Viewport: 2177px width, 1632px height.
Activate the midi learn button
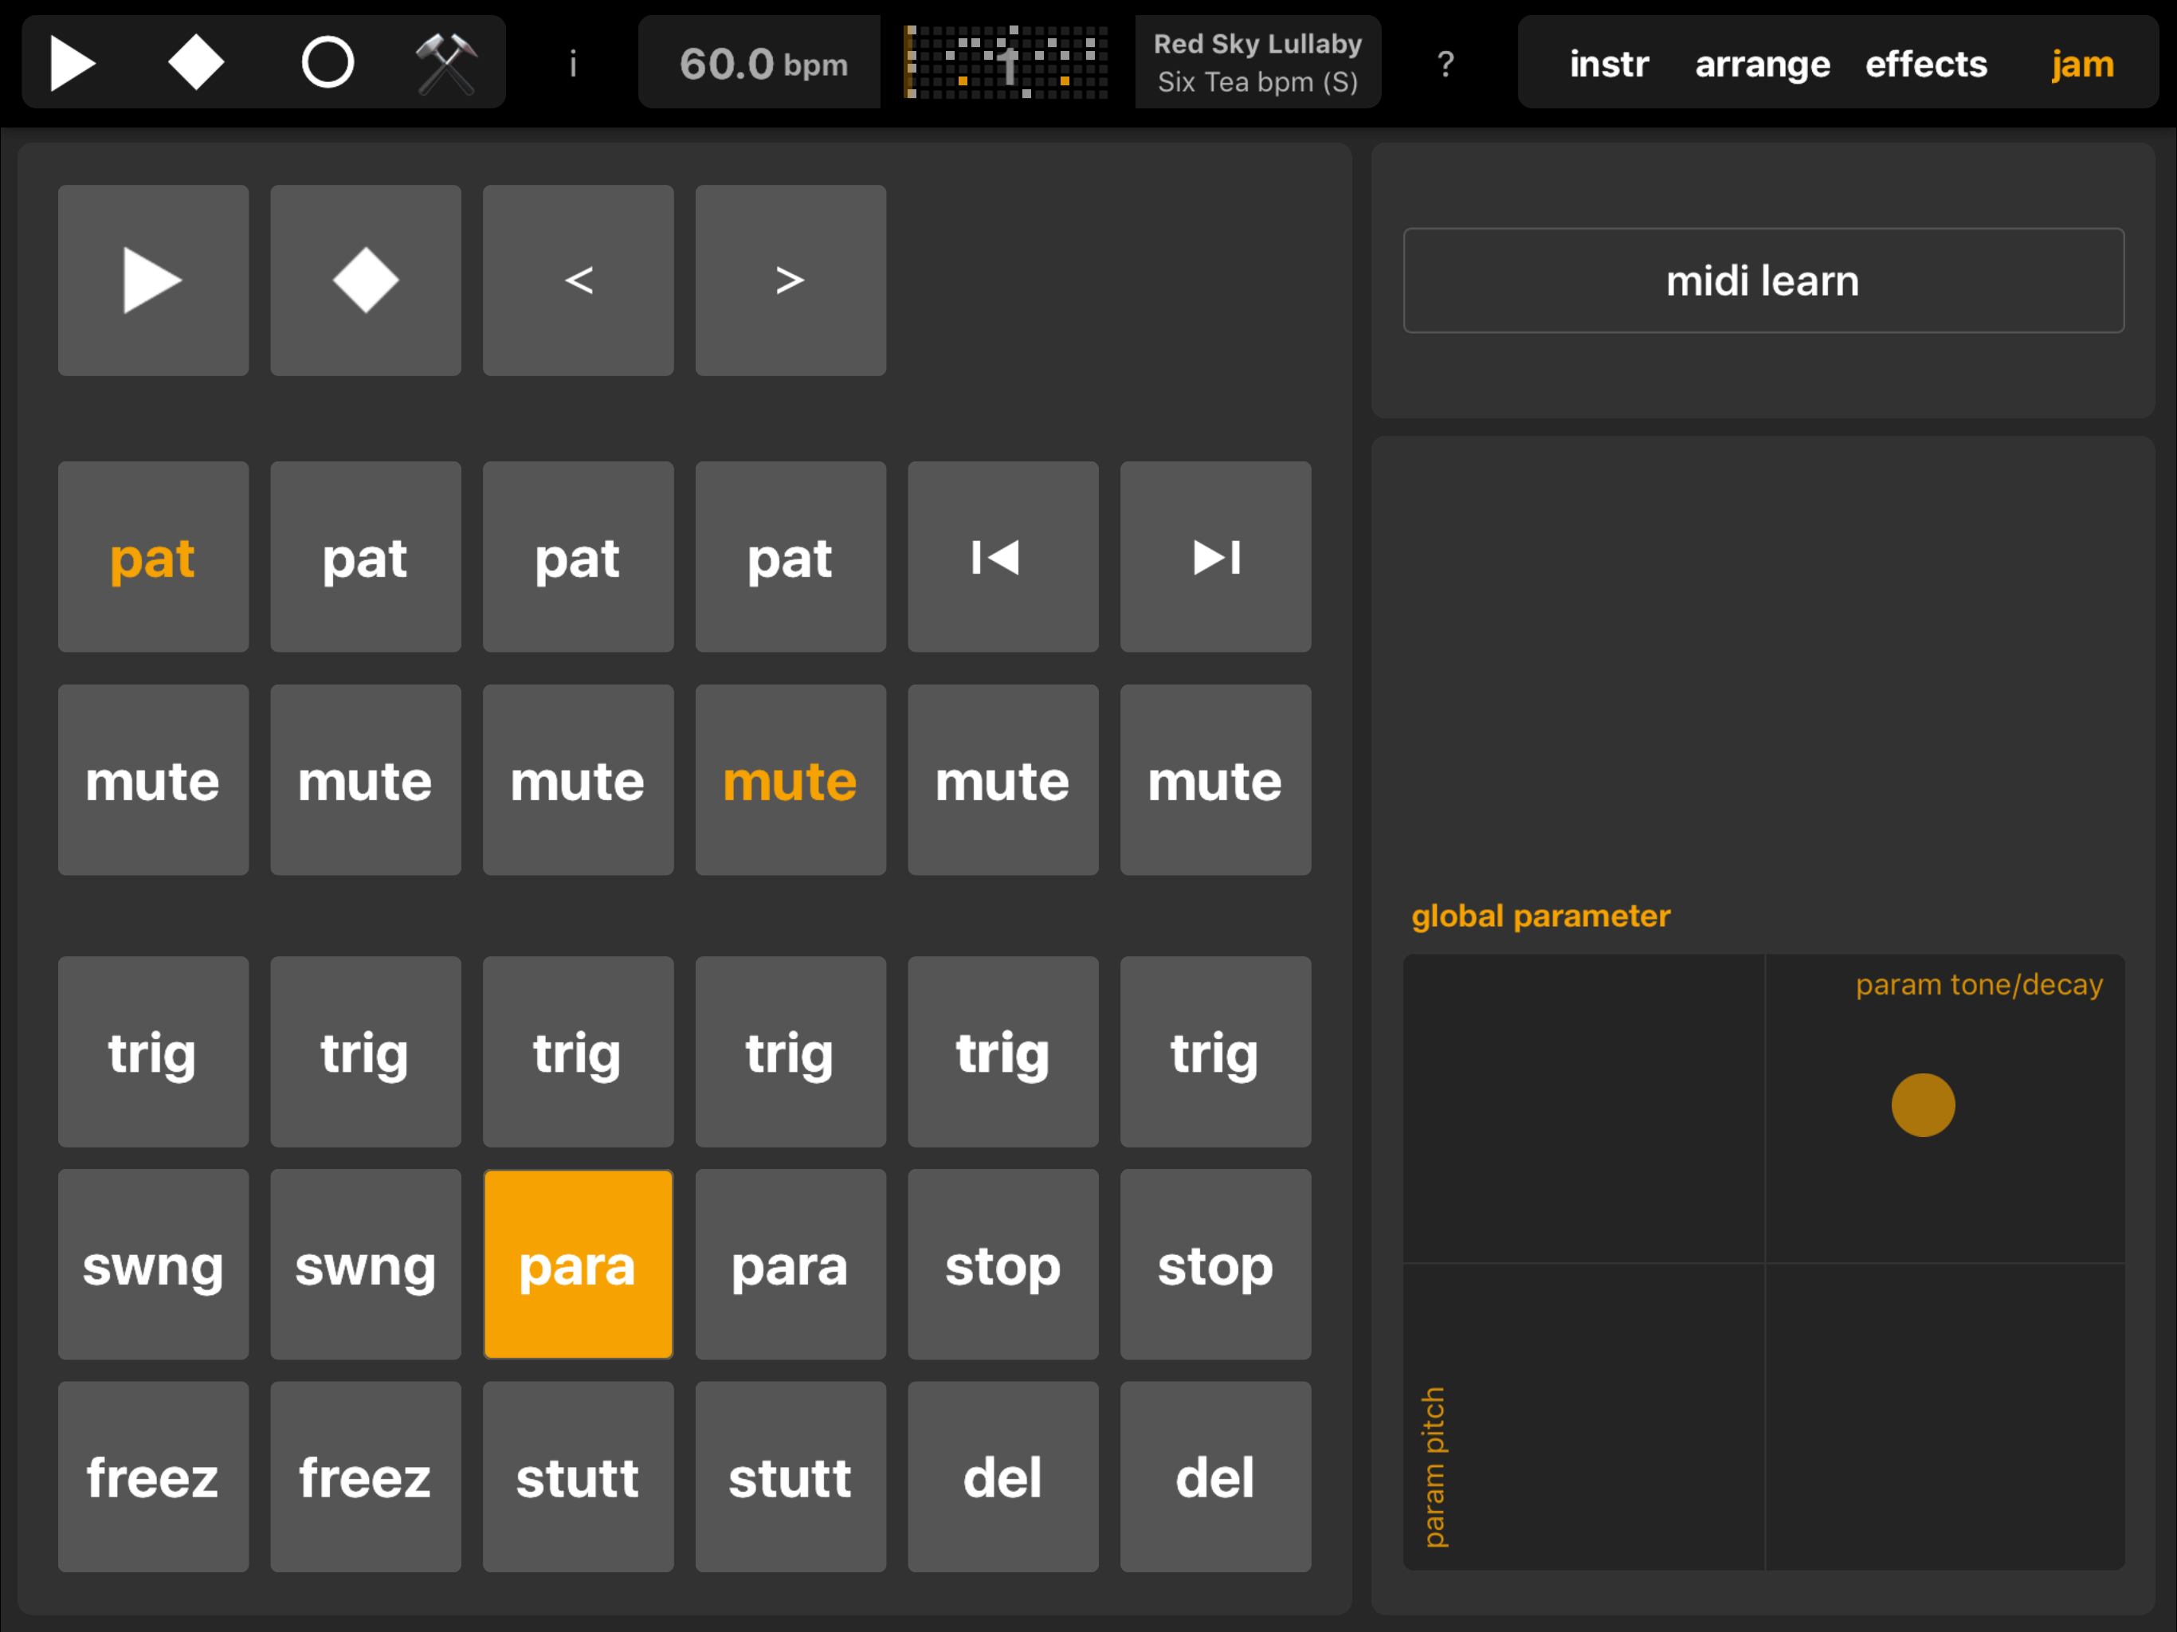coord(1763,280)
